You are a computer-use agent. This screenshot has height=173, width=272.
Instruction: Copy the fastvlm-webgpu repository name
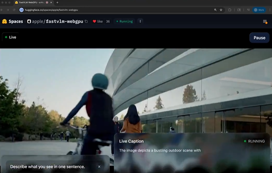pyautogui.click(x=86, y=21)
